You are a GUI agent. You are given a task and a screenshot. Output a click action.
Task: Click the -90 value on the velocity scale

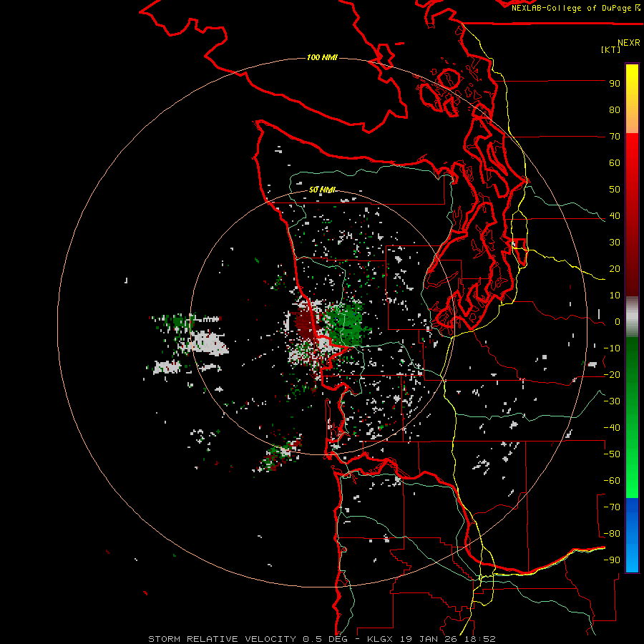[612, 560]
